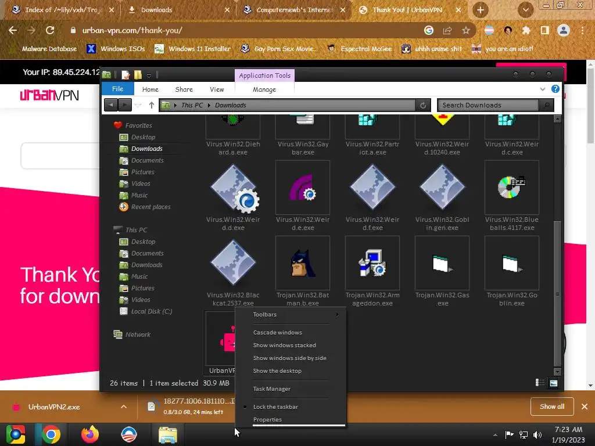Select Virus.Win32.Blackcat.2537.exe icon
Viewport: 595px width, 446px height.
[x=233, y=262]
